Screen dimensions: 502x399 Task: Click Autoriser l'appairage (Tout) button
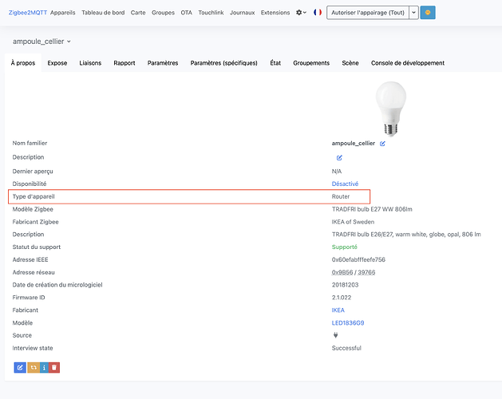367,13
